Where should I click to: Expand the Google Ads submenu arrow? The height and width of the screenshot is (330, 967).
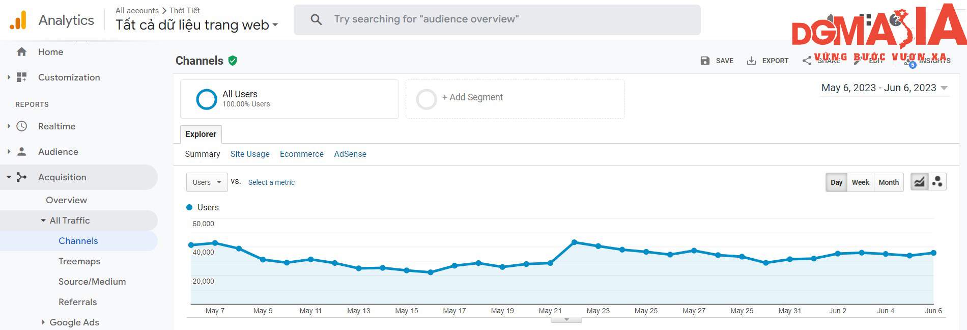tap(43, 322)
